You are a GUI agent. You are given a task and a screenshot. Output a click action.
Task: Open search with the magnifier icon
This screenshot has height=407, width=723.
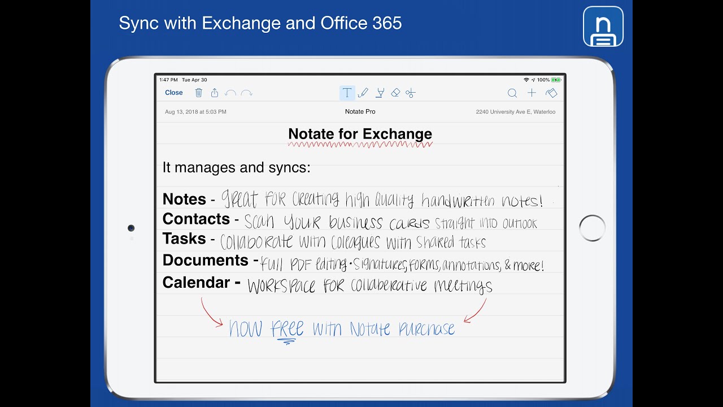pos(512,93)
